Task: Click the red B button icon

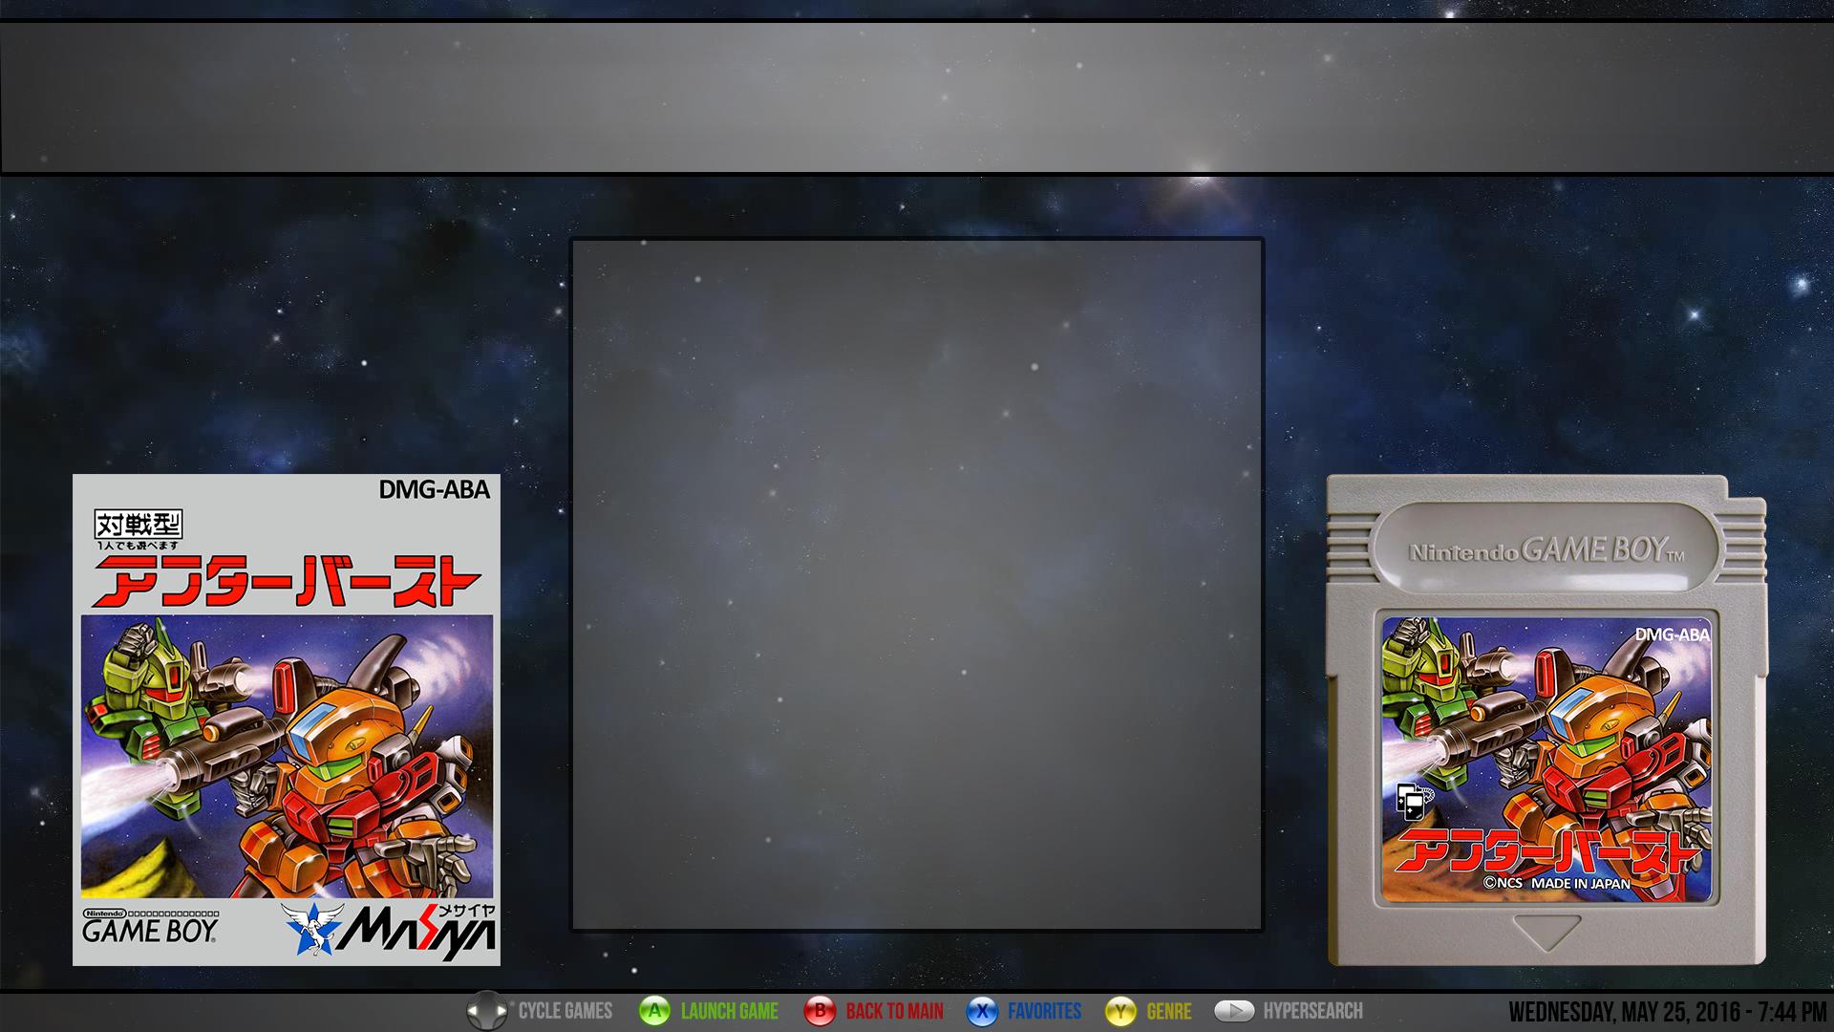Action: click(x=820, y=1011)
